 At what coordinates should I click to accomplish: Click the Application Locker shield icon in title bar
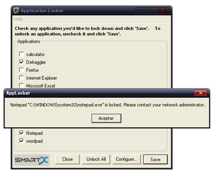click(x=16, y=11)
